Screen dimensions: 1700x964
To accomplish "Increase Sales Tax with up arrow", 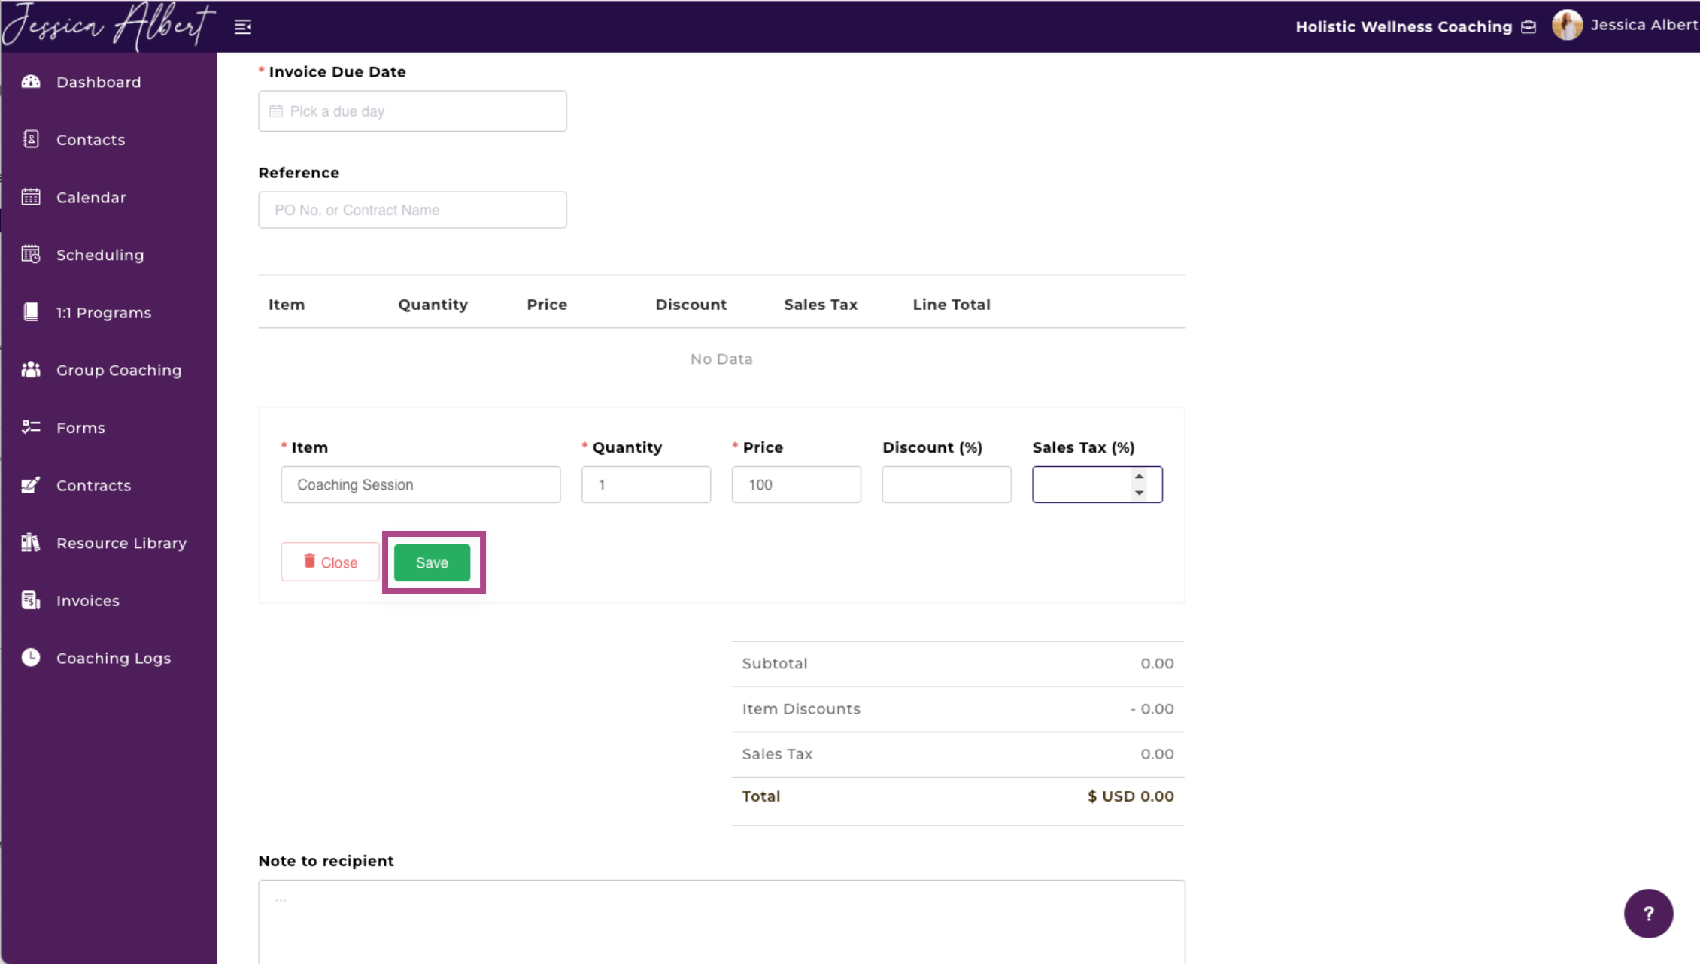I will 1139,477.
